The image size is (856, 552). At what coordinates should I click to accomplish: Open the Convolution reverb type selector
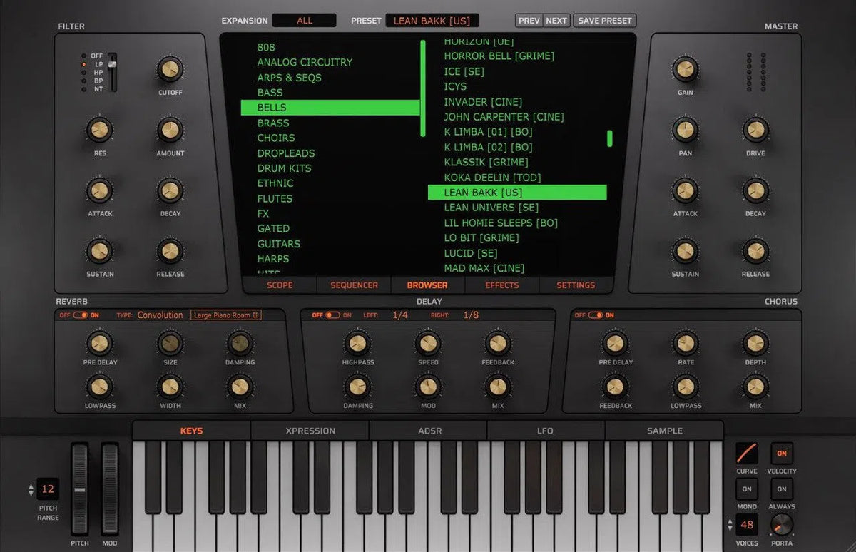(160, 315)
